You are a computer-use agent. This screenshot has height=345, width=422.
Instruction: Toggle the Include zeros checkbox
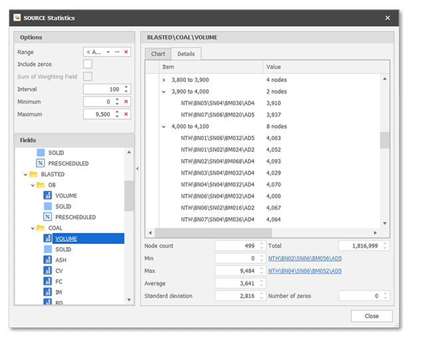pos(88,64)
